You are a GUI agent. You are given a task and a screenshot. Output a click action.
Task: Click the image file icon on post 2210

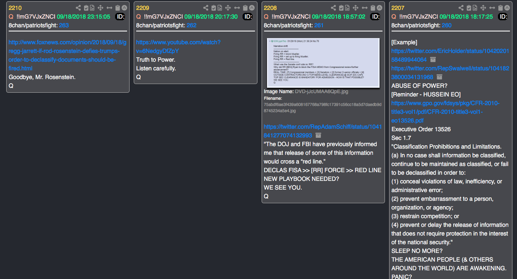92,8
